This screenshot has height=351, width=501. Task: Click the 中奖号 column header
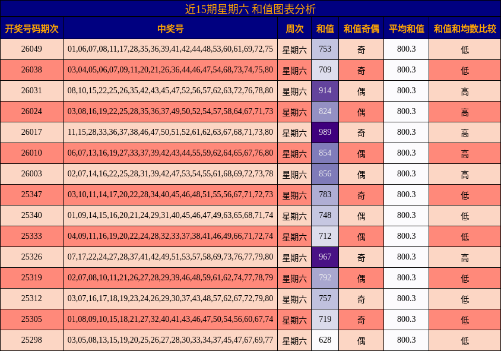pyautogui.click(x=169, y=27)
